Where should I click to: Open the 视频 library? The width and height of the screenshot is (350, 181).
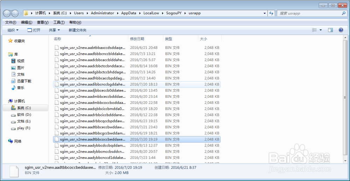[18, 61]
